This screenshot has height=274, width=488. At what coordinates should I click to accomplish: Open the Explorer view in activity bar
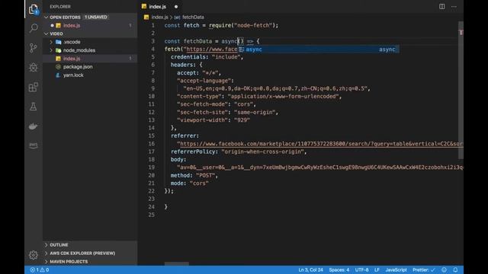click(34, 9)
